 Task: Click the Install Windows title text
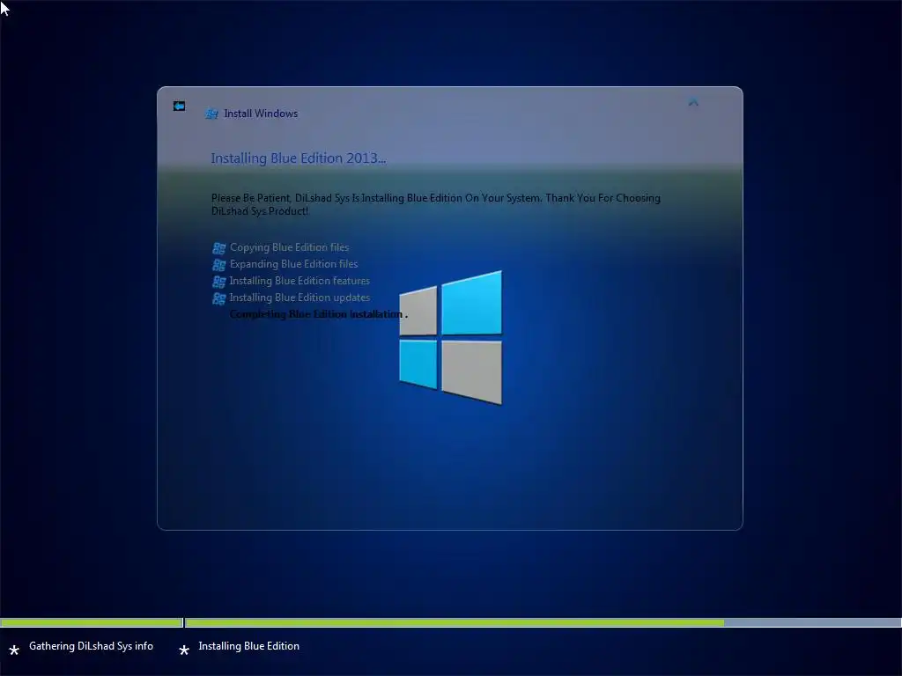coord(261,114)
